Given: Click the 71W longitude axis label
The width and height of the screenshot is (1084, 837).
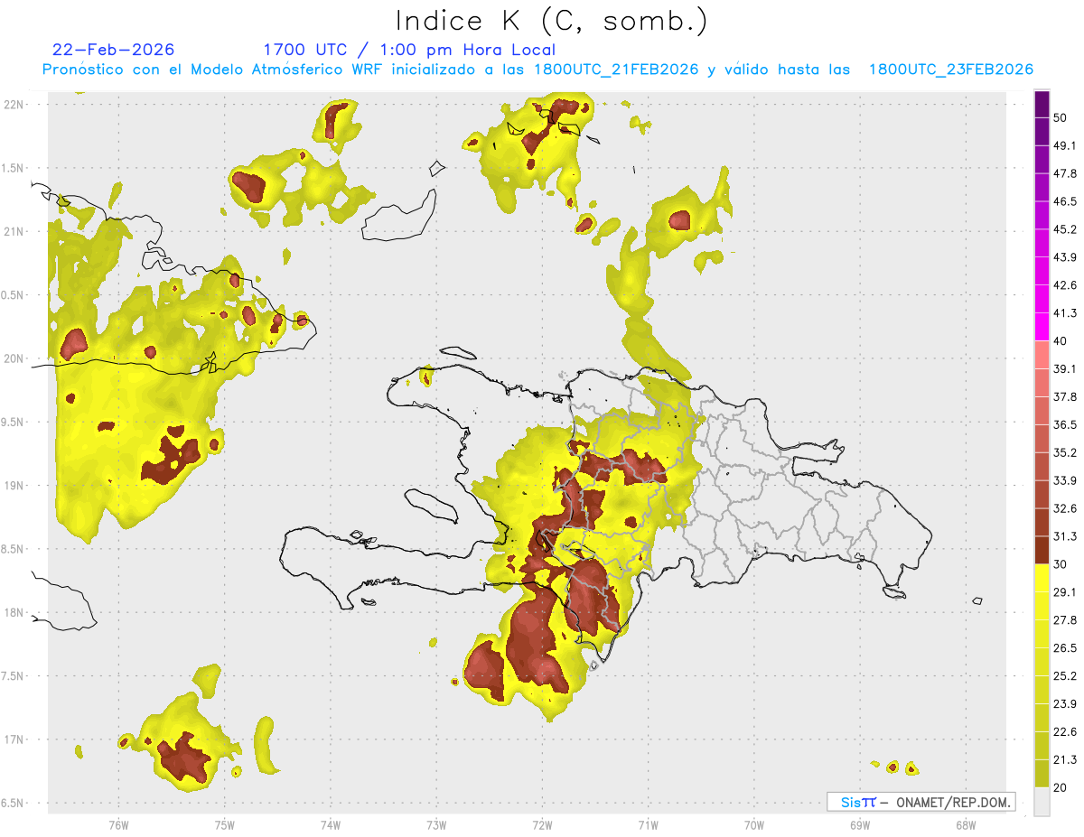Looking at the screenshot, I should 648,824.
